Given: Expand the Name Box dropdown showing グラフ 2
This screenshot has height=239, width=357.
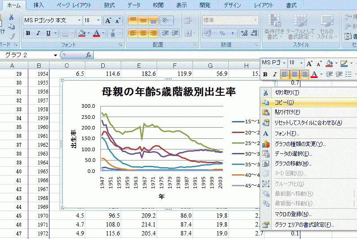Looking at the screenshot, I should pos(55,55).
